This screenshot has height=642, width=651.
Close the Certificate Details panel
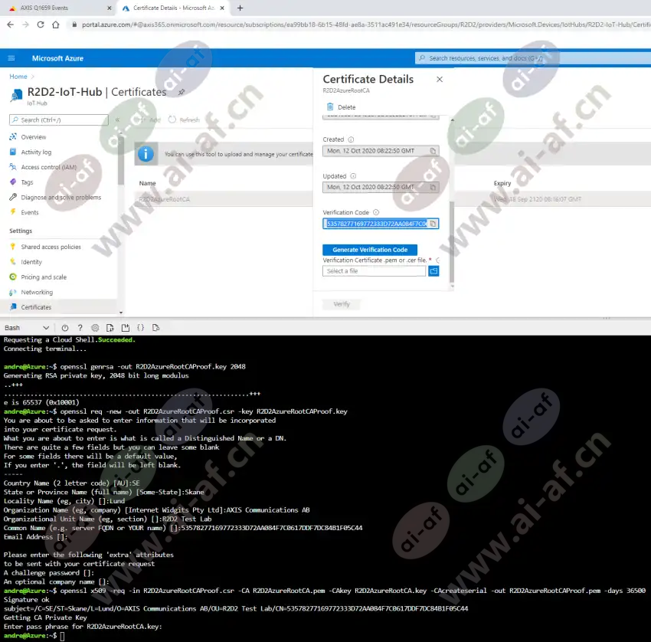[440, 79]
